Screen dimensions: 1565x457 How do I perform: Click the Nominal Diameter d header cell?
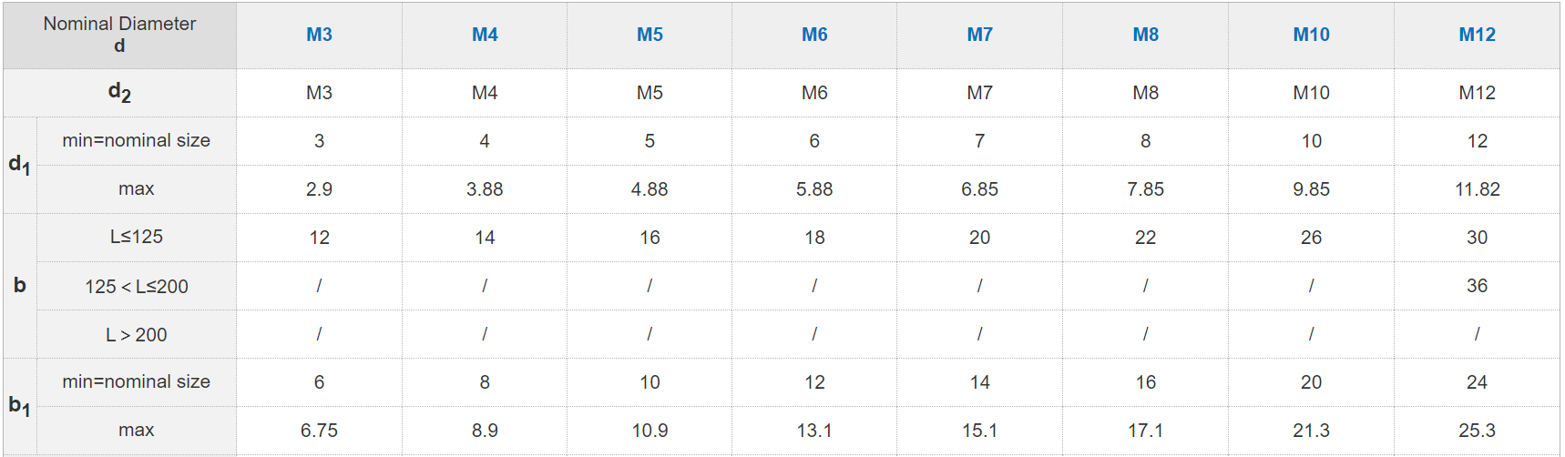coord(119,35)
